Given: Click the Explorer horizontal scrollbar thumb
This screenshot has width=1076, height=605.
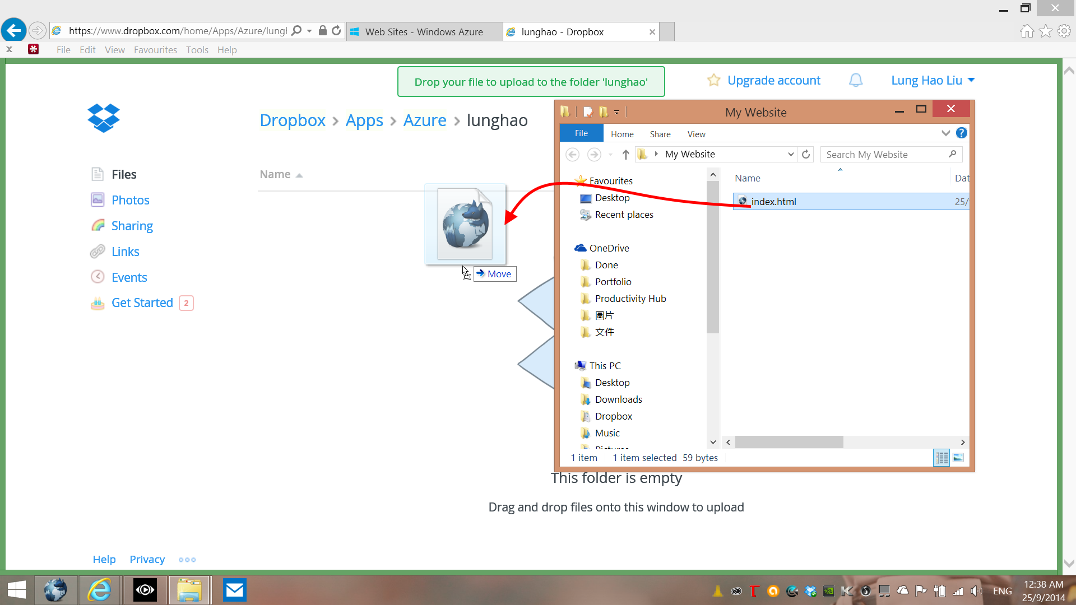Looking at the screenshot, I should point(789,442).
